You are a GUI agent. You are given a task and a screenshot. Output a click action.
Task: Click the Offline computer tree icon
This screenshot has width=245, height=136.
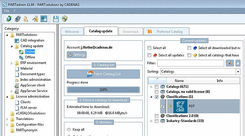pyautogui.click(x=21, y=57)
